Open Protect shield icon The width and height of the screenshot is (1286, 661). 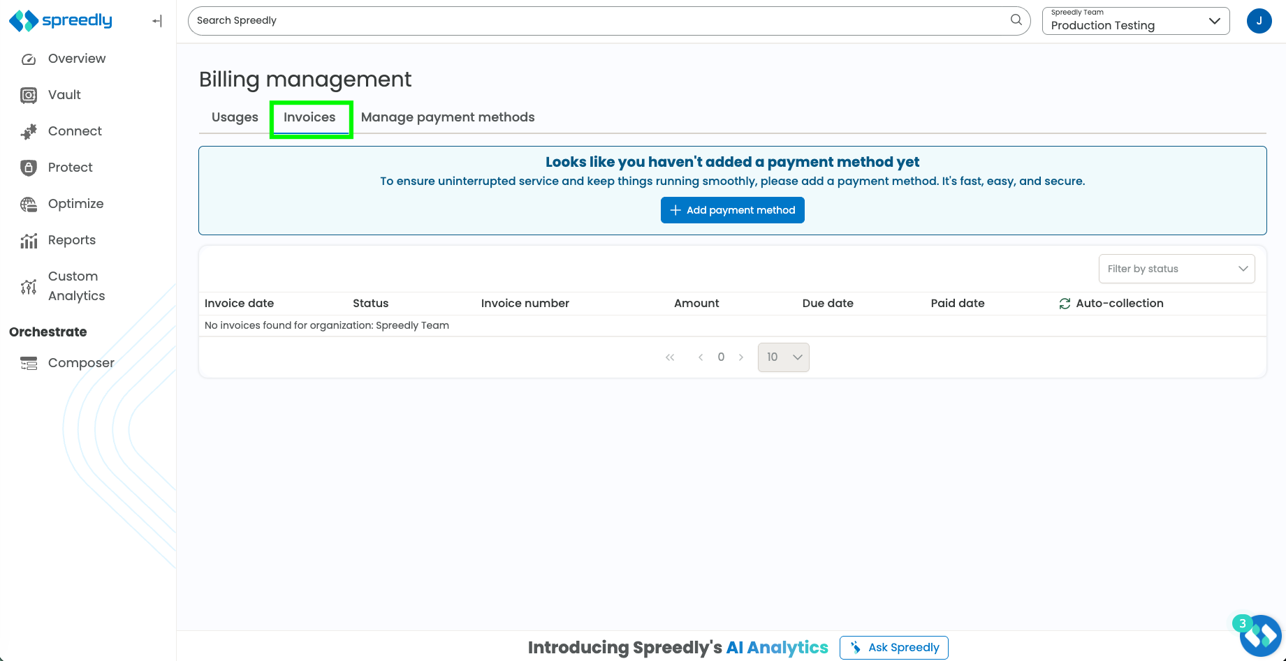(29, 168)
